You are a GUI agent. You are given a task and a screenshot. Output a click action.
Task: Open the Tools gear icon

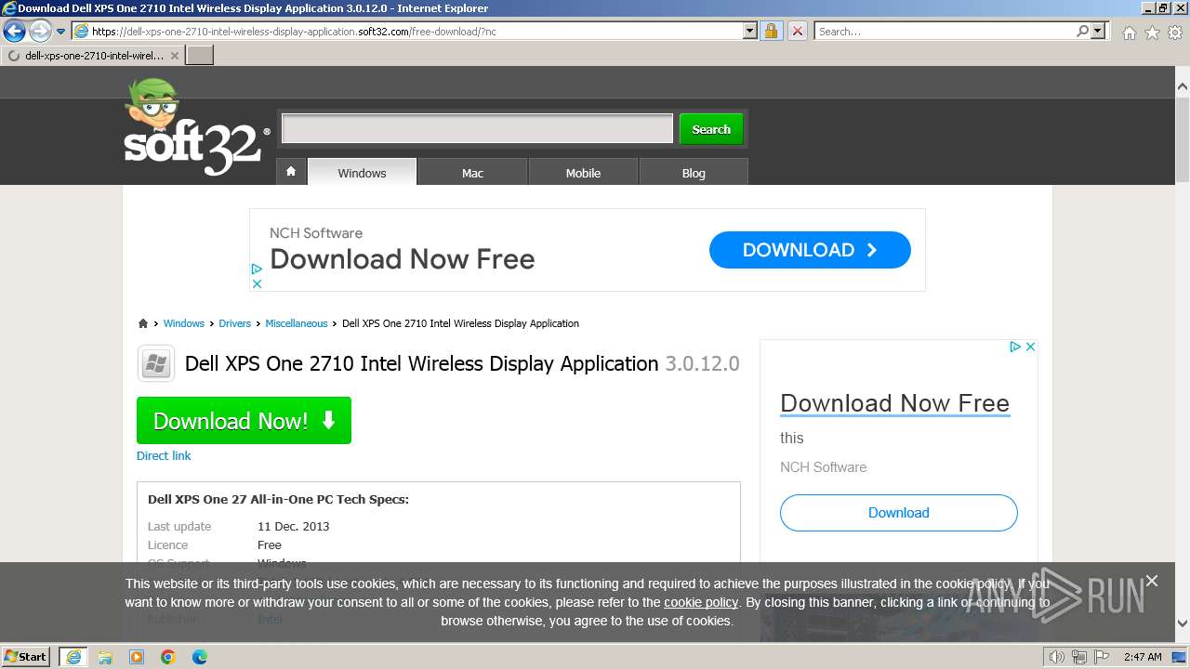[1175, 33]
